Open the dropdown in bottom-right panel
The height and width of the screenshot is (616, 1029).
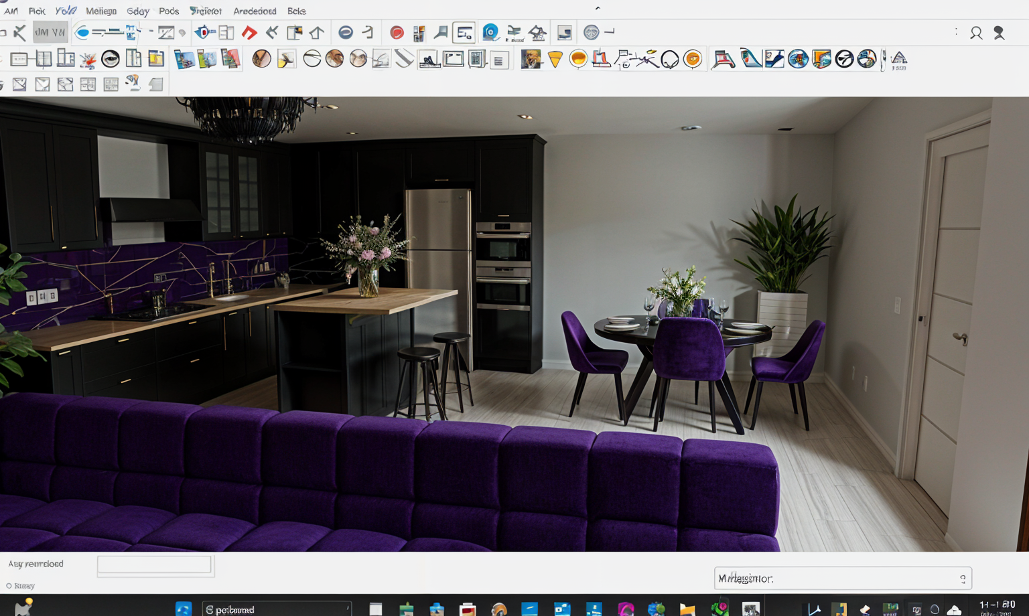tap(963, 579)
